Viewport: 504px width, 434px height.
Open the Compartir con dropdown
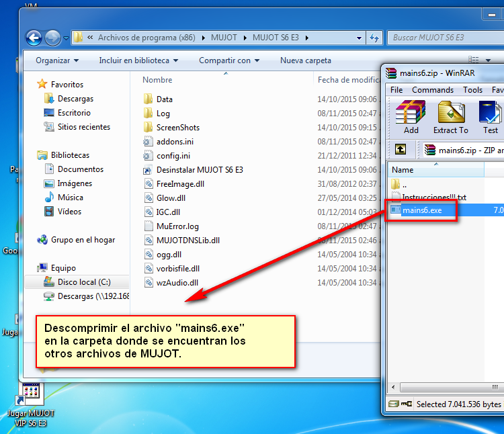click(x=229, y=60)
